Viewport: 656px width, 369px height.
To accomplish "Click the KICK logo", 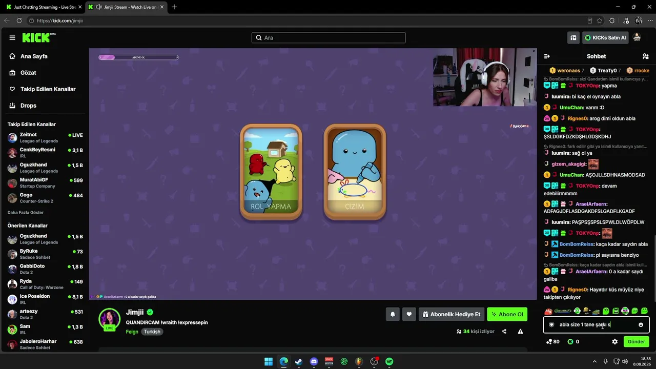I will pyautogui.click(x=39, y=38).
